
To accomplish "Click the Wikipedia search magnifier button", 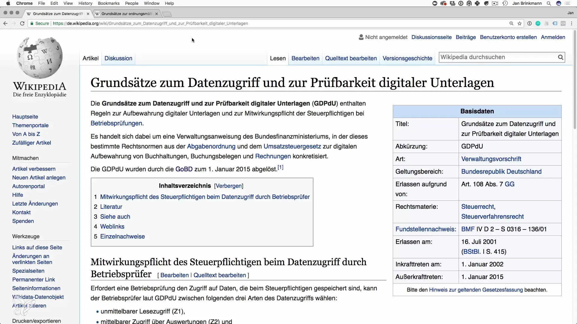I will (x=560, y=57).
